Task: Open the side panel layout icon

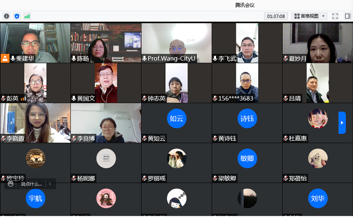Action: (347, 16)
